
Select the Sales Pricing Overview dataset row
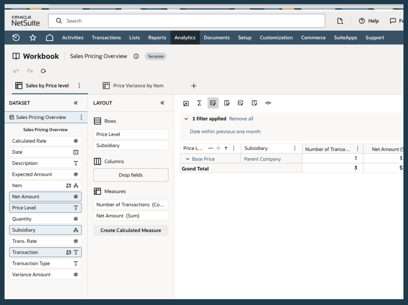pos(46,117)
